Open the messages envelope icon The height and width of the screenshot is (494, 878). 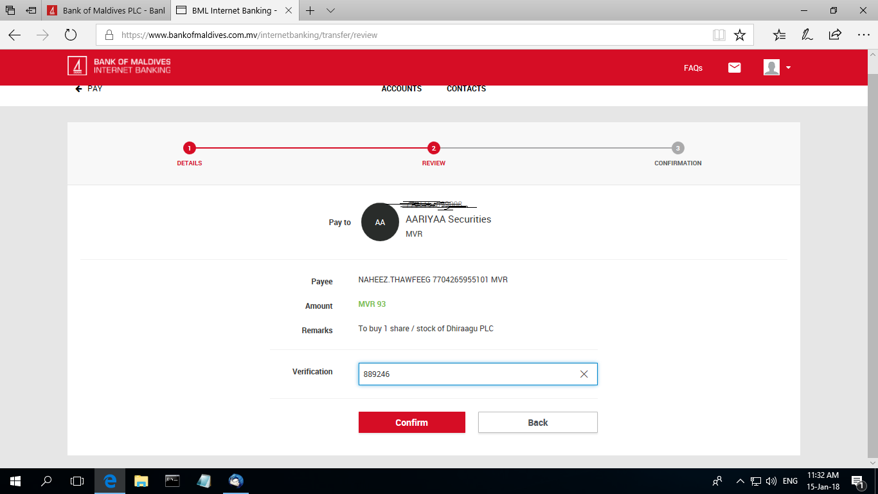point(735,68)
